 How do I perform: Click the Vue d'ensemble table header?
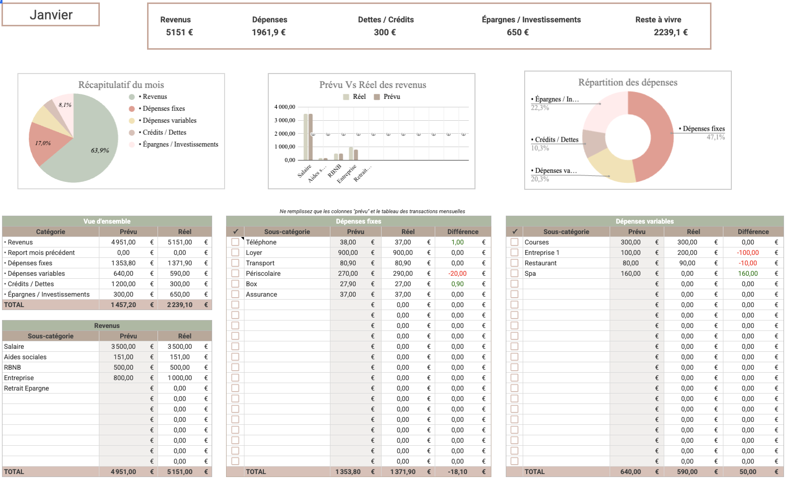(107, 221)
